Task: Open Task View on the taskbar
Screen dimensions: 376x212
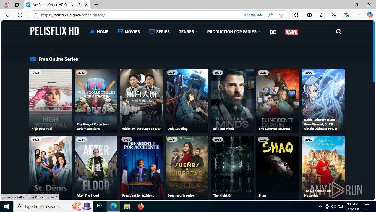Action: (100, 206)
